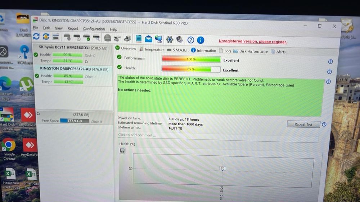Open the Report menu
The height and width of the screenshot is (202, 360).
[73, 29]
